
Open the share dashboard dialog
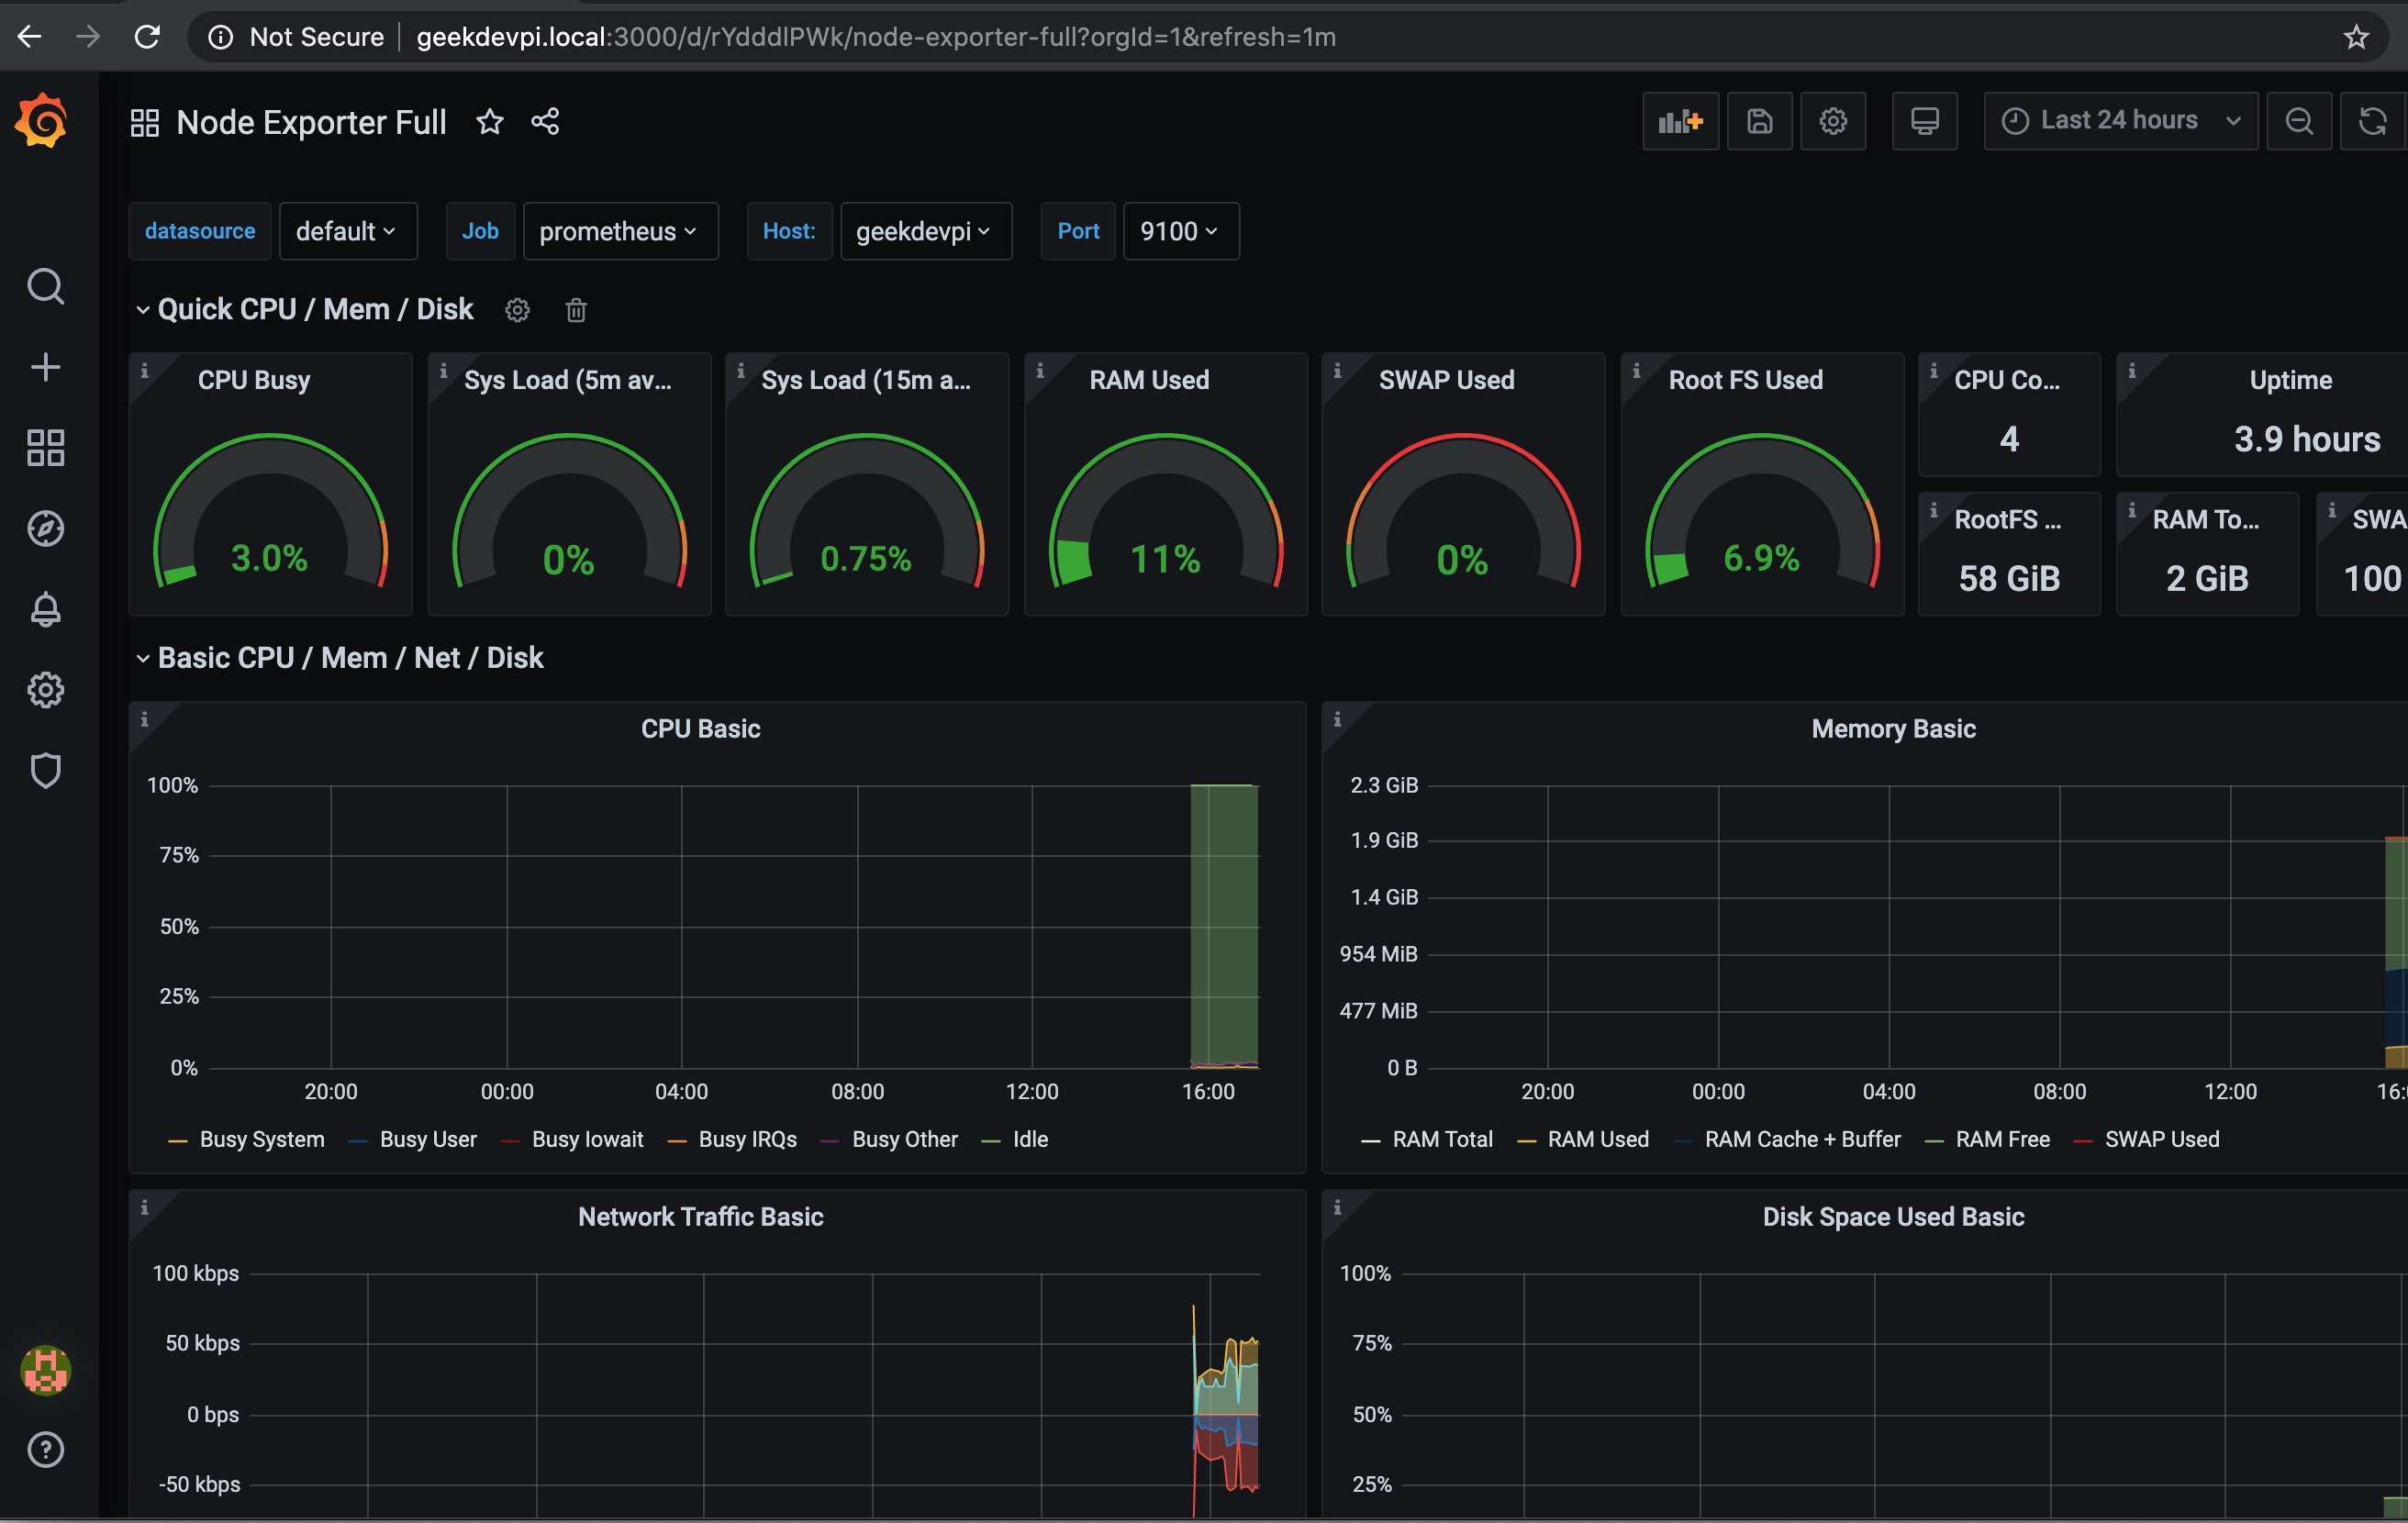tap(545, 121)
